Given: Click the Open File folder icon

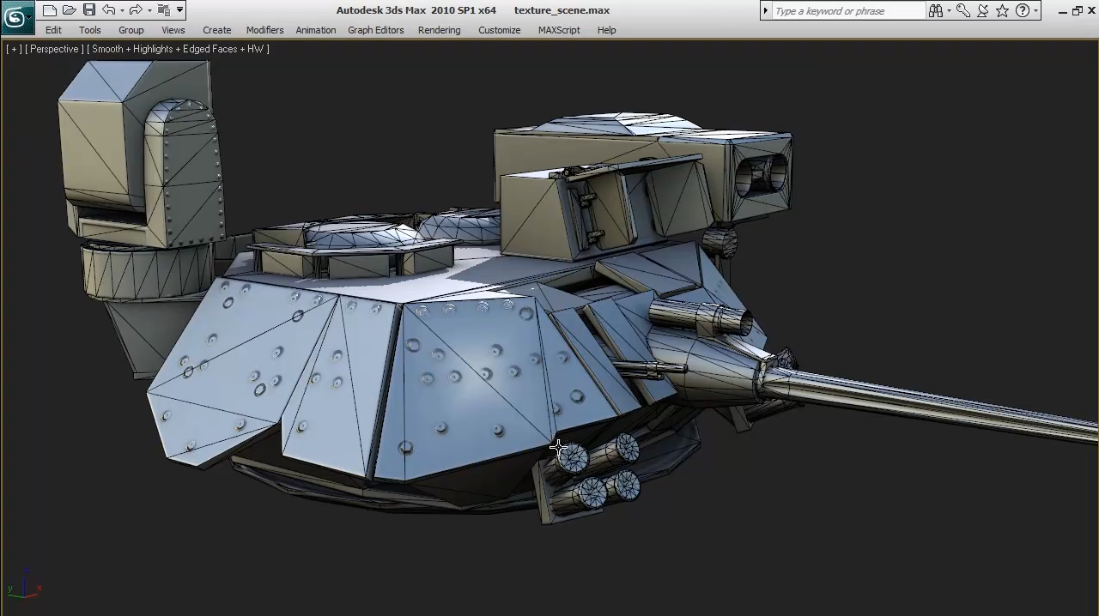Looking at the screenshot, I should (x=70, y=10).
